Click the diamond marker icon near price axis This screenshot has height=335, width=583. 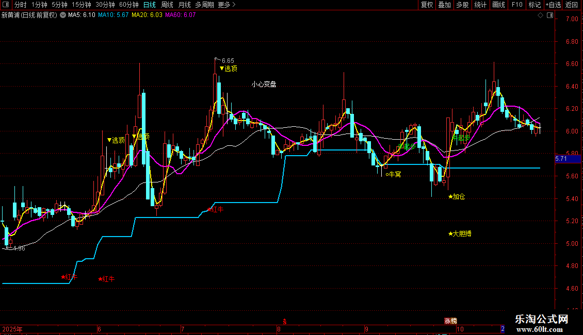[x=541, y=15]
